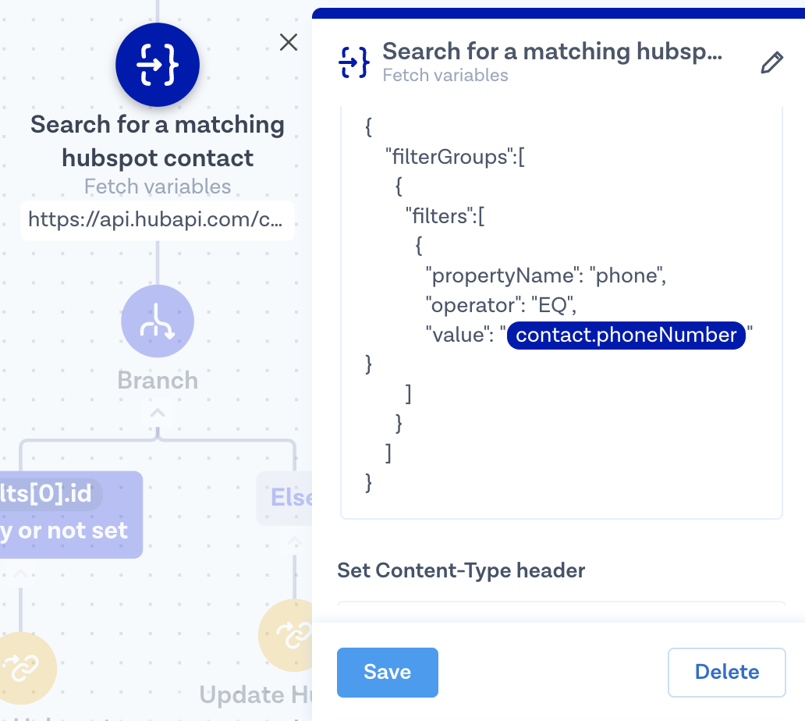
Task: Collapse the chevron under the Else block
Action: coord(294,541)
